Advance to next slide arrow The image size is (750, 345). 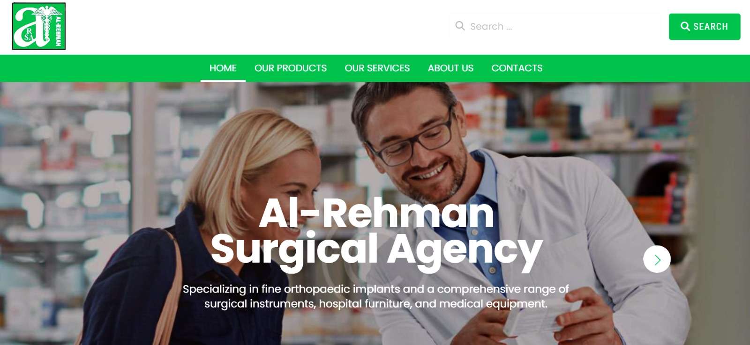[x=657, y=259]
